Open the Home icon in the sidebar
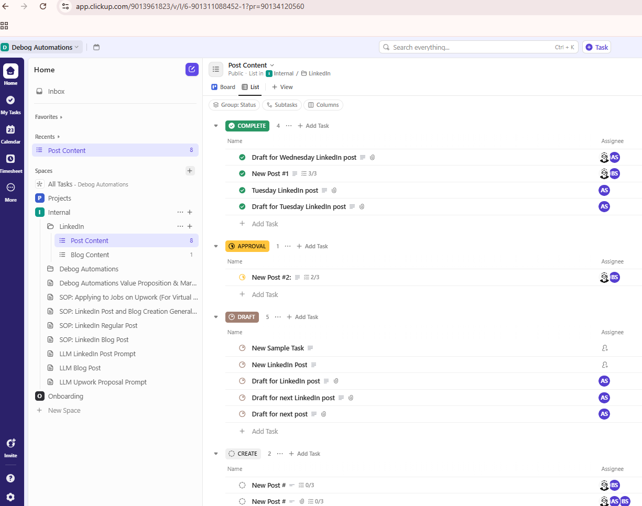The image size is (642, 506). pyautogui.click(x=10, y=71)
